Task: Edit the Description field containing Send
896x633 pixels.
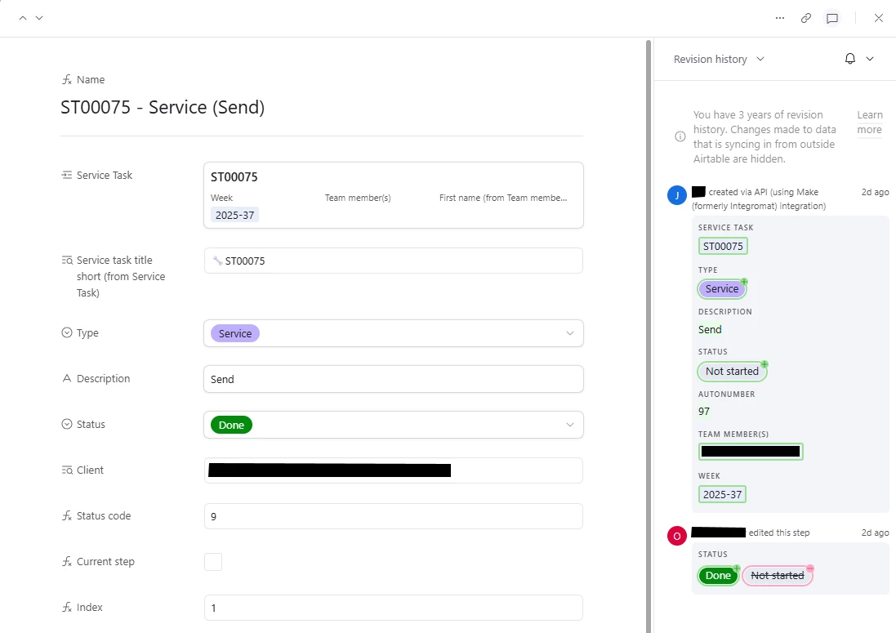Action: pyautogui.click(x=393, y=379)
